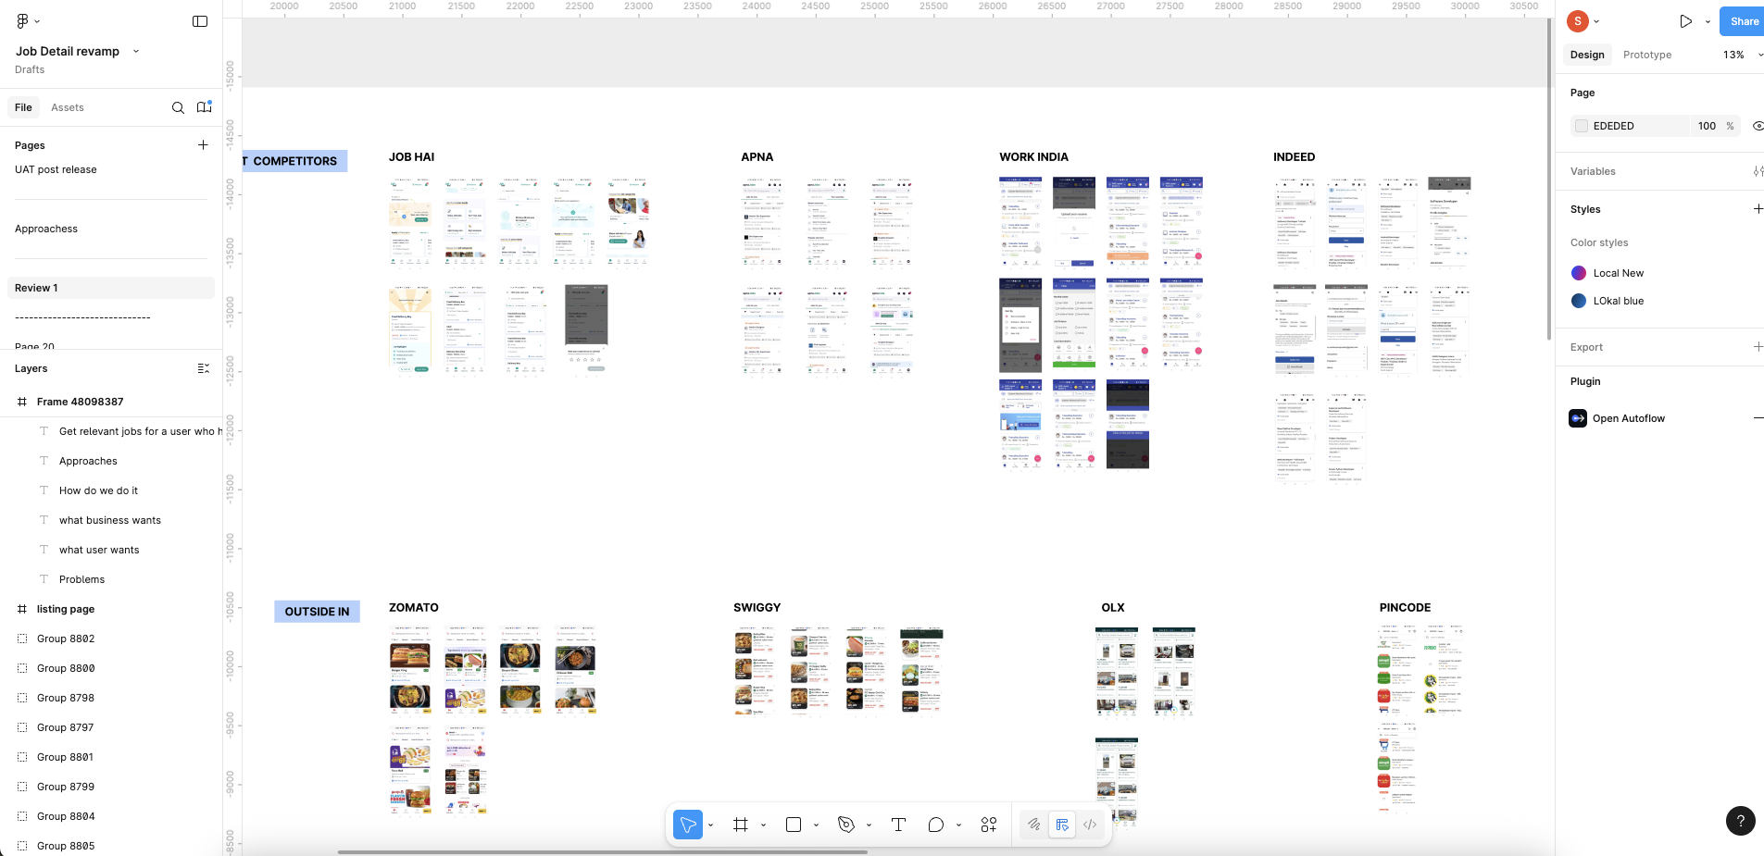Open the help question mark button
This screenshot has width=1764, height=856.
(x=1741, y=820)
